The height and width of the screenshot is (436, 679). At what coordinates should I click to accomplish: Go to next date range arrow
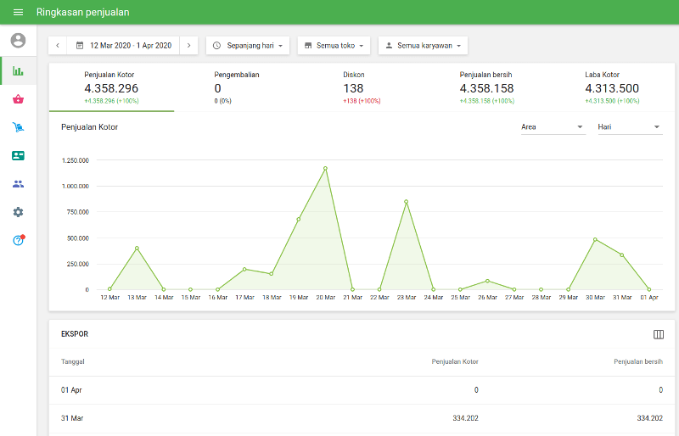tap(188, 45)
